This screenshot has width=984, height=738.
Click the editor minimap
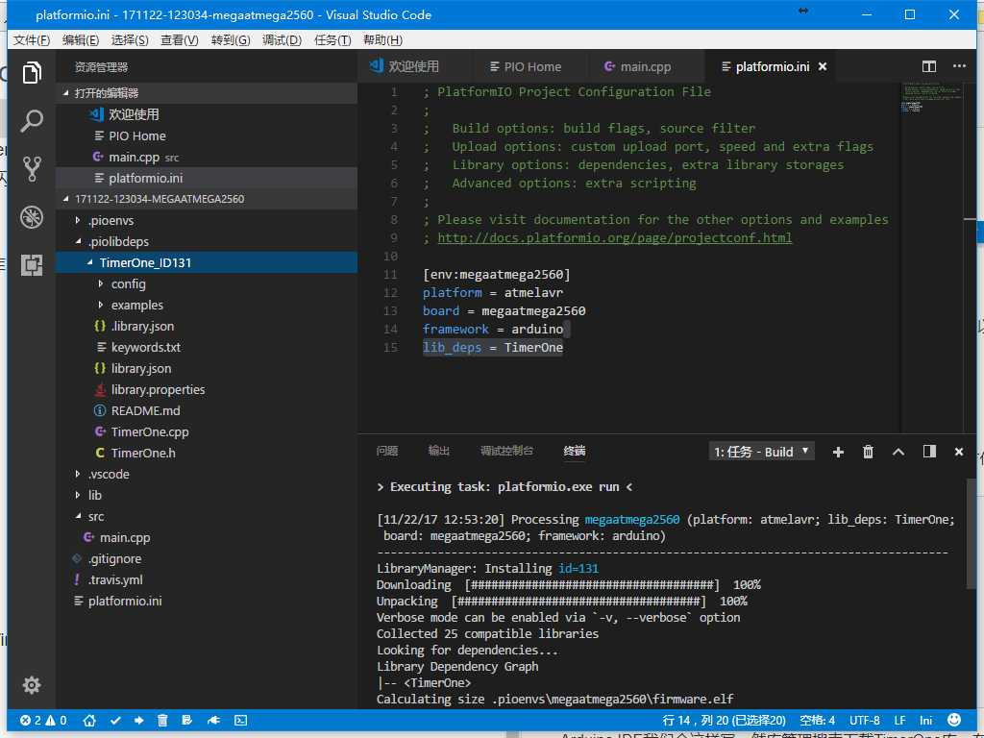coord(932,258)
